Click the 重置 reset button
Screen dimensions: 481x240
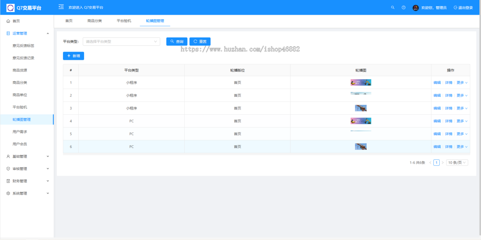(x=200, y=42)
